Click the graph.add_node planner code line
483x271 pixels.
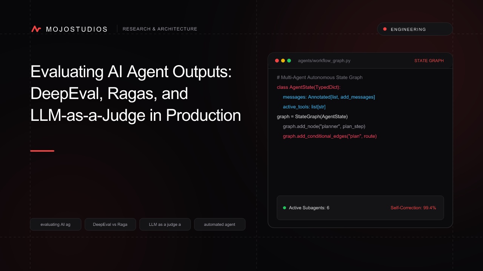click(x=324, y=126)
